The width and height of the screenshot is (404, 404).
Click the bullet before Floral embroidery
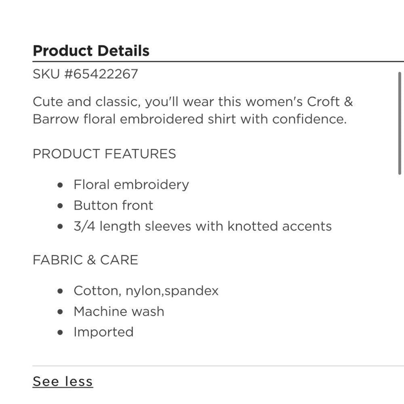[x=60, y=185]
